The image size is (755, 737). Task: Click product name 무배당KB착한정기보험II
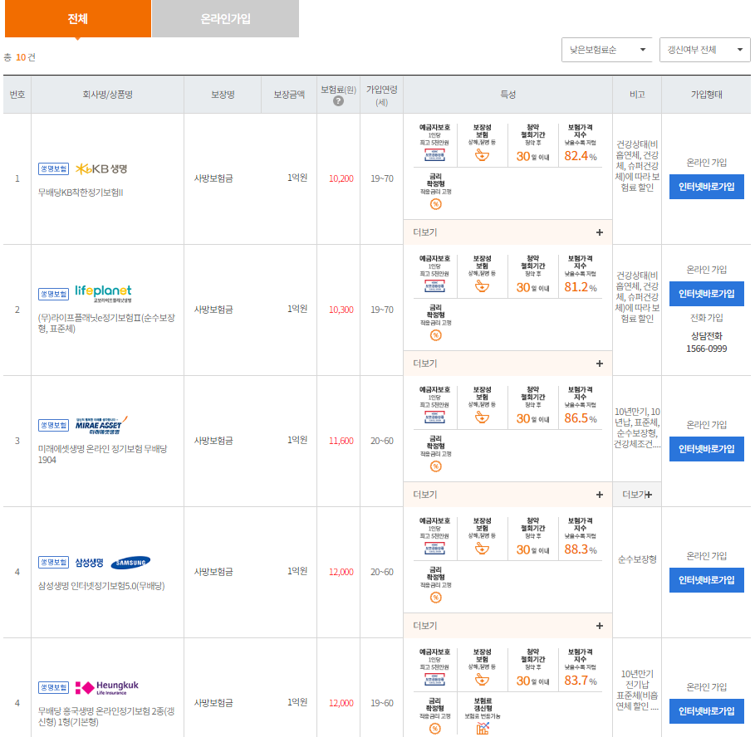[81, 193]
